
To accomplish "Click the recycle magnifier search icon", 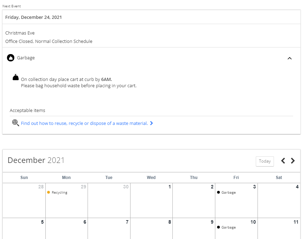I will (x=16, y=123).
